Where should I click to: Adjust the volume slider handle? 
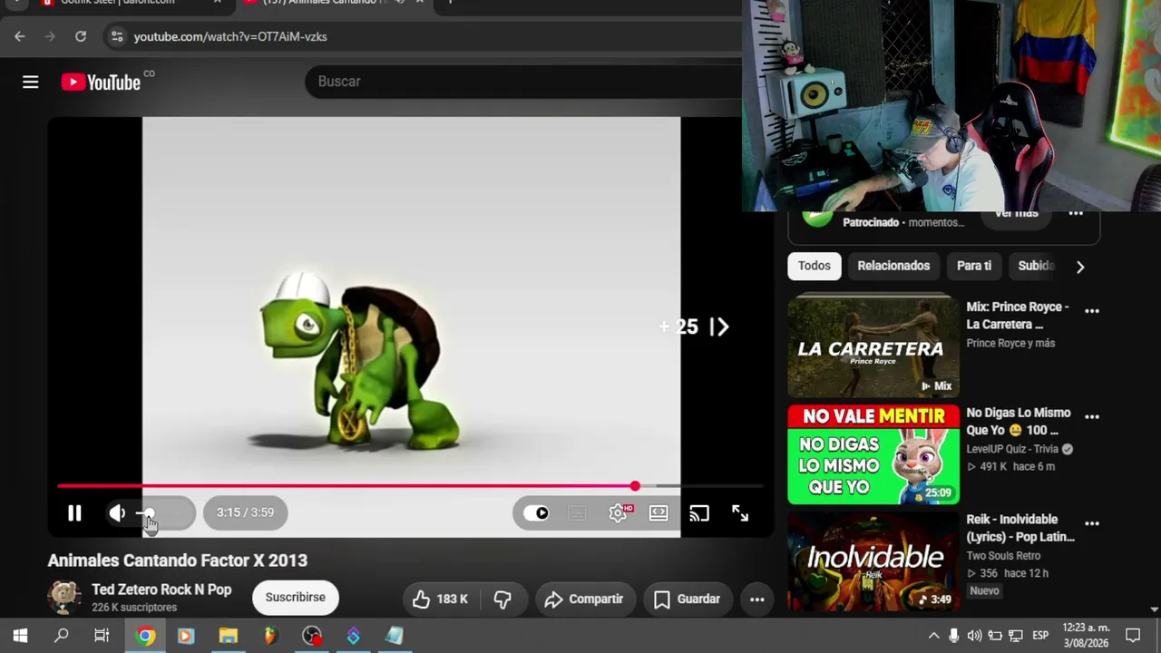point(149,513)
